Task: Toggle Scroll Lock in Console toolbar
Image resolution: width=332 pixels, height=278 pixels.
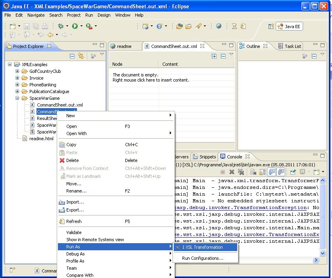Action: coord(262,172)
